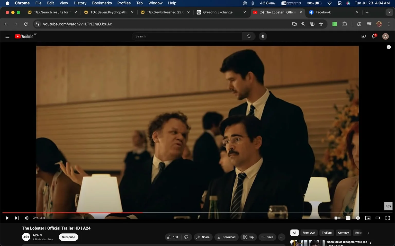Go to YouTube home logo
The width and height of the screenshot is (395, 246).
point(24,36)
